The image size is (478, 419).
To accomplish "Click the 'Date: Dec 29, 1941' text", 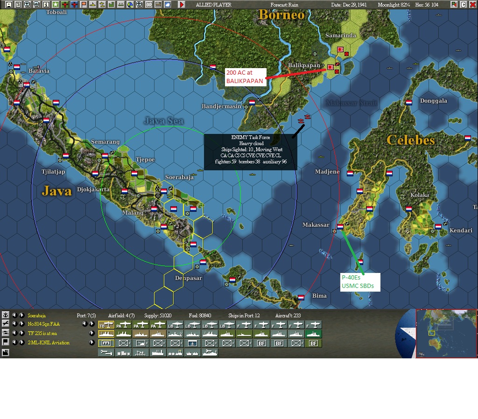I will pos(349,5).
